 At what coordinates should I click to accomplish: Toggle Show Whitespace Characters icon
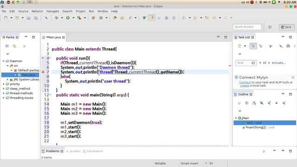coord(174,18)
